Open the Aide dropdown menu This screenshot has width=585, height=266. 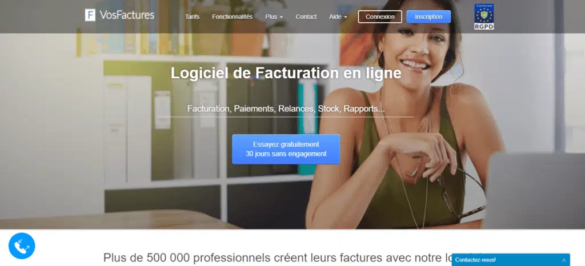point(338,17)
